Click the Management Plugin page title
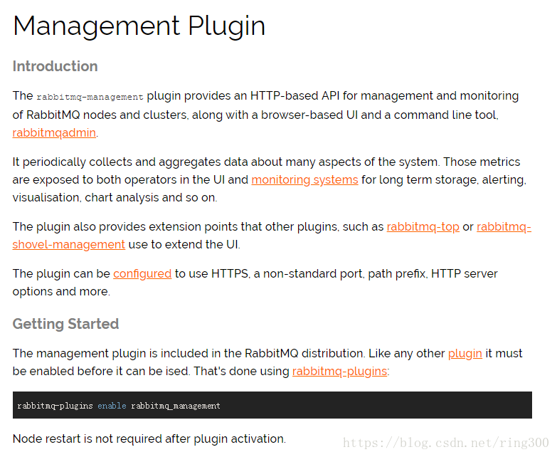 coord(139,26)
